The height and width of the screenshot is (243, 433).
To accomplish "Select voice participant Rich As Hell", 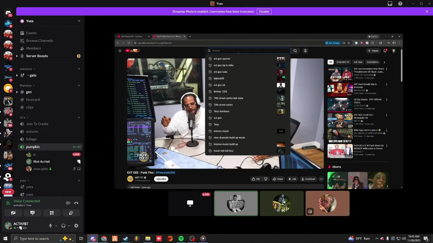I will coord(53,162).
